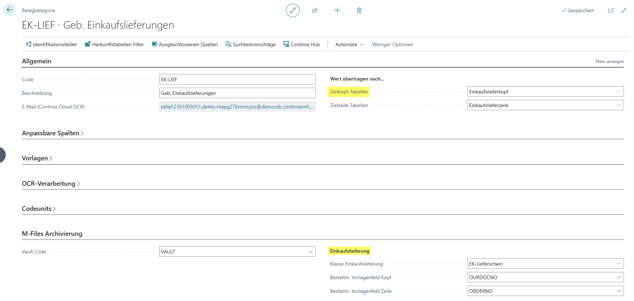The height and width of the screenshot is (301, 634).
Task: Open Herkunftstabellen Filter
Action: pos(114,44)
